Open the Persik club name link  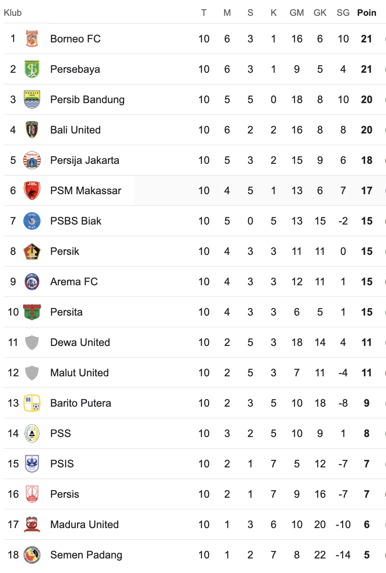[x=65, y=251]
